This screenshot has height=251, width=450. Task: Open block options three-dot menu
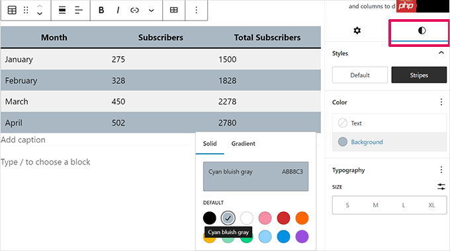(x=197, y=11)
